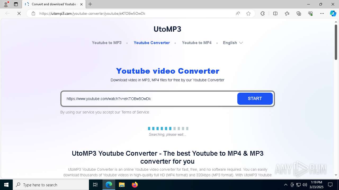
Task: Activate Read aloud icon
Action: tap(238, 13)
